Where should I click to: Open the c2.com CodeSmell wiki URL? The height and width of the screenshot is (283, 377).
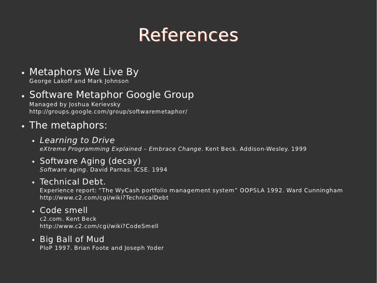point(99,226)
